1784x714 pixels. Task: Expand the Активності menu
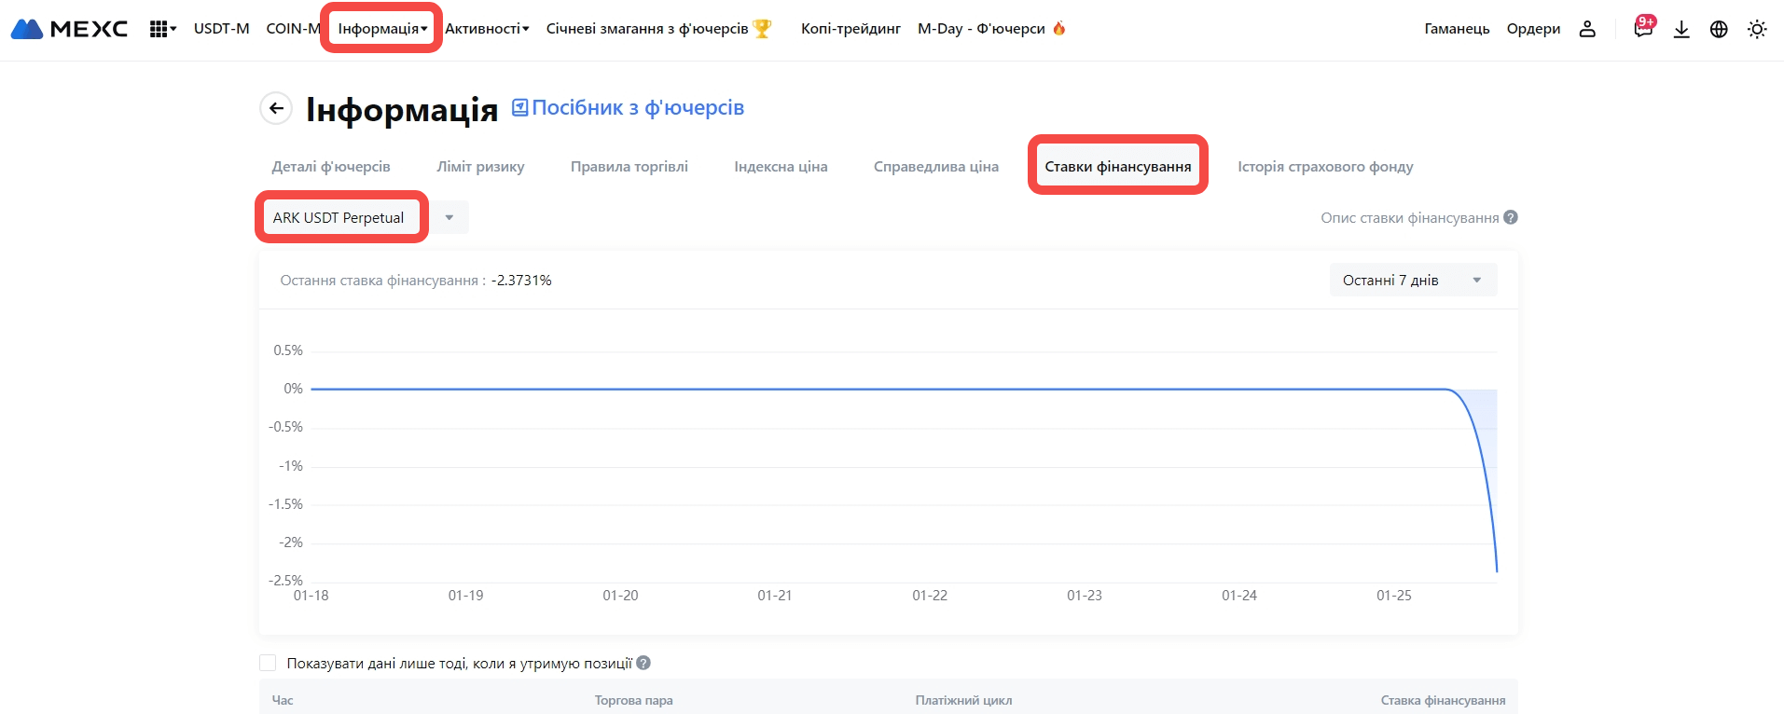(x=487, y=29)
